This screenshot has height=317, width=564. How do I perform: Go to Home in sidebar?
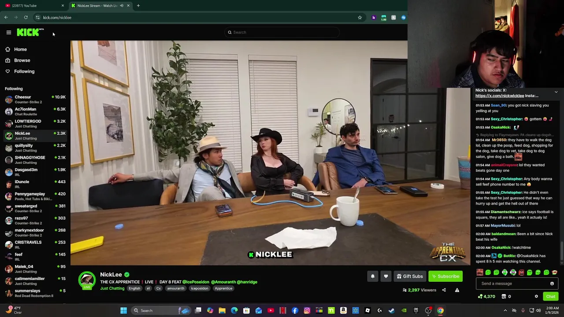pyautogui.click(x=20, y=49)
